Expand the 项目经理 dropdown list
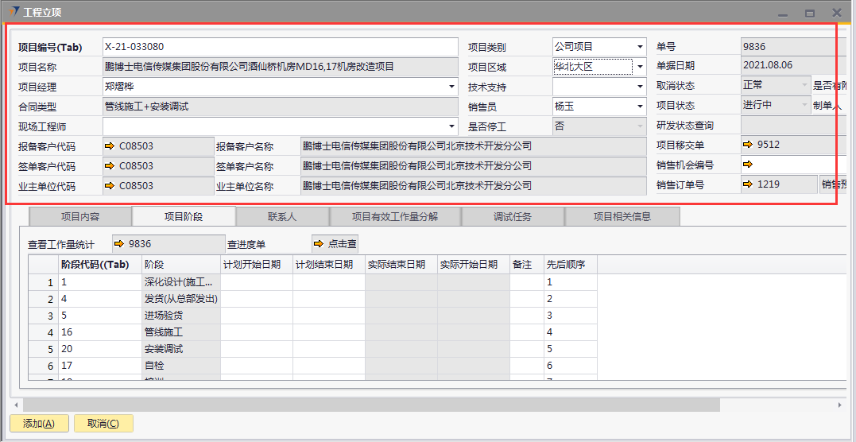856x442 pixels. tap(451, 87)
